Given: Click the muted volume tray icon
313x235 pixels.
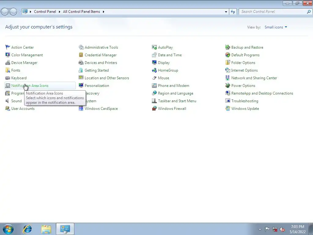Looking at the screenshot, I should pos(282,229).
